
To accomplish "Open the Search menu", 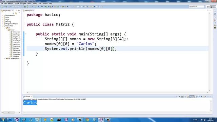I will tap(29, 4).
